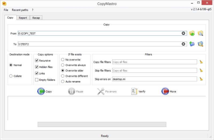
Task: Clear Copy file filters with broom icon
Action: point(201,62)
